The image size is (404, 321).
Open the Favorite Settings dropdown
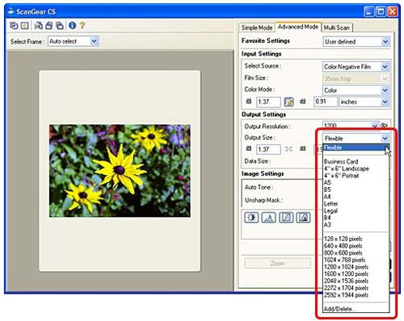click(x=356, y=42)
